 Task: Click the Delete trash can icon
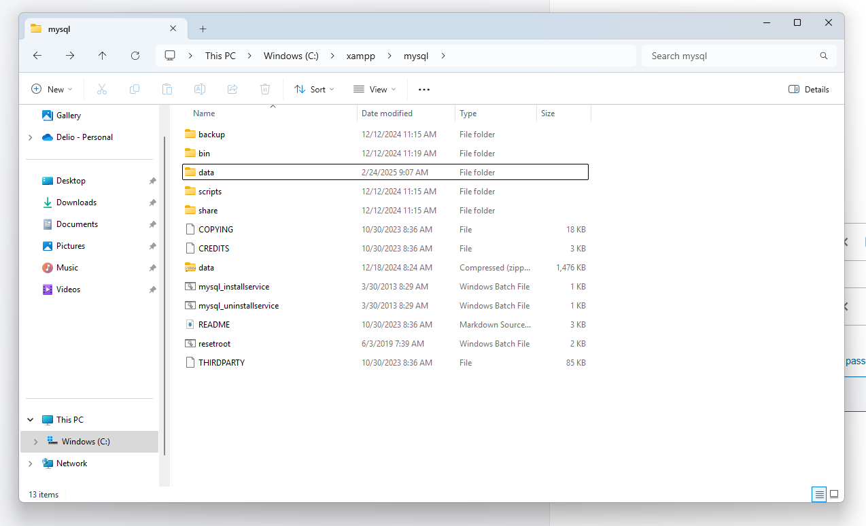coord(265,89)
